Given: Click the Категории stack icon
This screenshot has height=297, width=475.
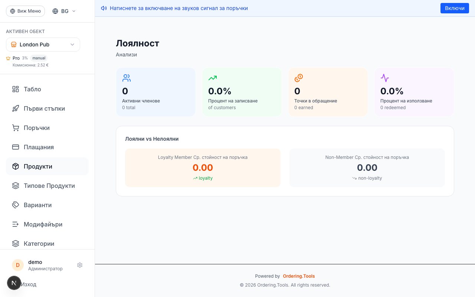Looking at the screenshot, I should (x=15, y=244).
